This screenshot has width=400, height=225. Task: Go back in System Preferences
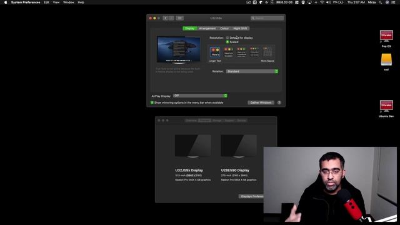click(x=166, y=18)
